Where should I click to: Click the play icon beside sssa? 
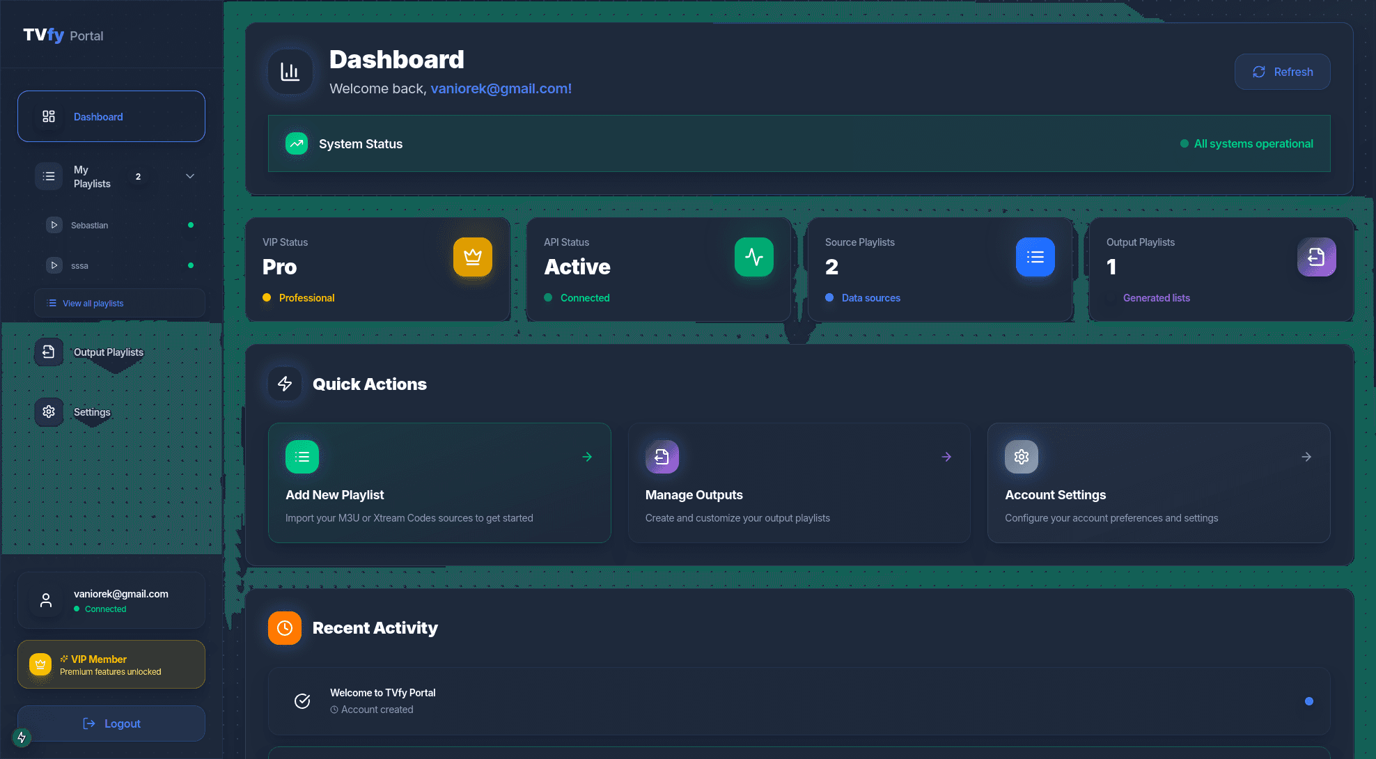point(54,265)
